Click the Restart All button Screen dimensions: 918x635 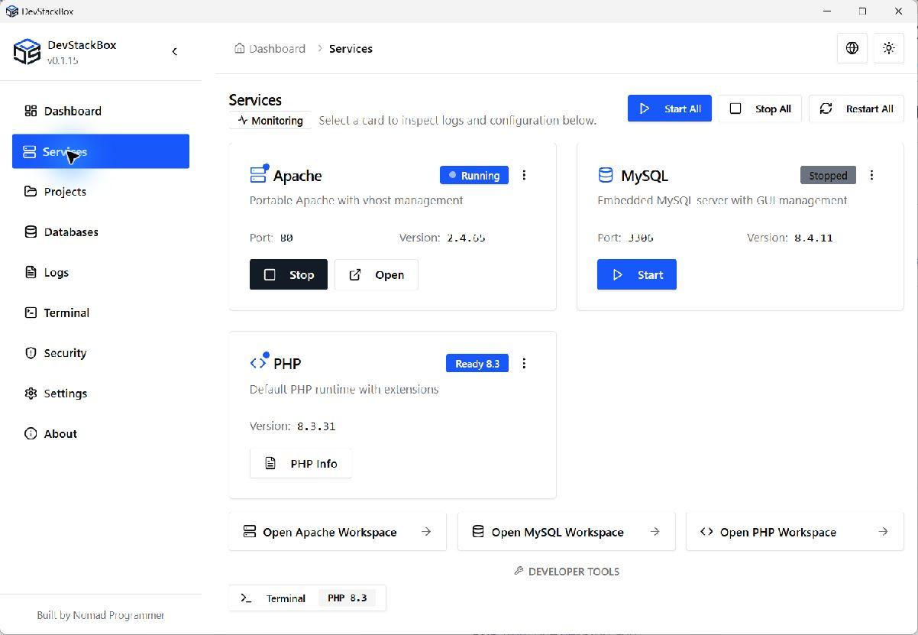click(856, 109)
